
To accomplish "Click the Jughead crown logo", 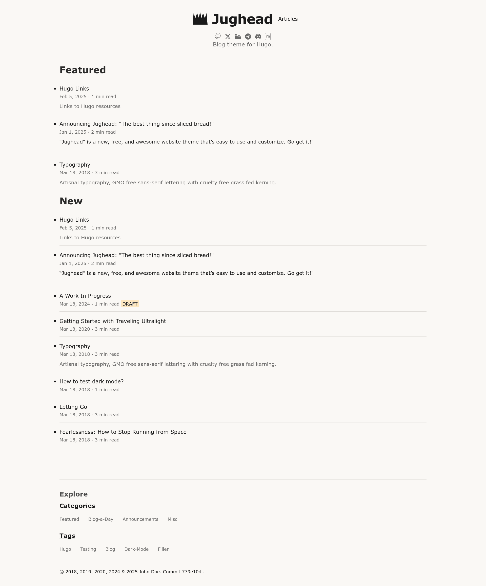I will [x=200, y=19].
